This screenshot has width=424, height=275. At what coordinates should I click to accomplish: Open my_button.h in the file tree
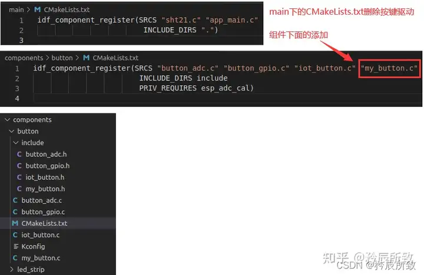[45, 189]
